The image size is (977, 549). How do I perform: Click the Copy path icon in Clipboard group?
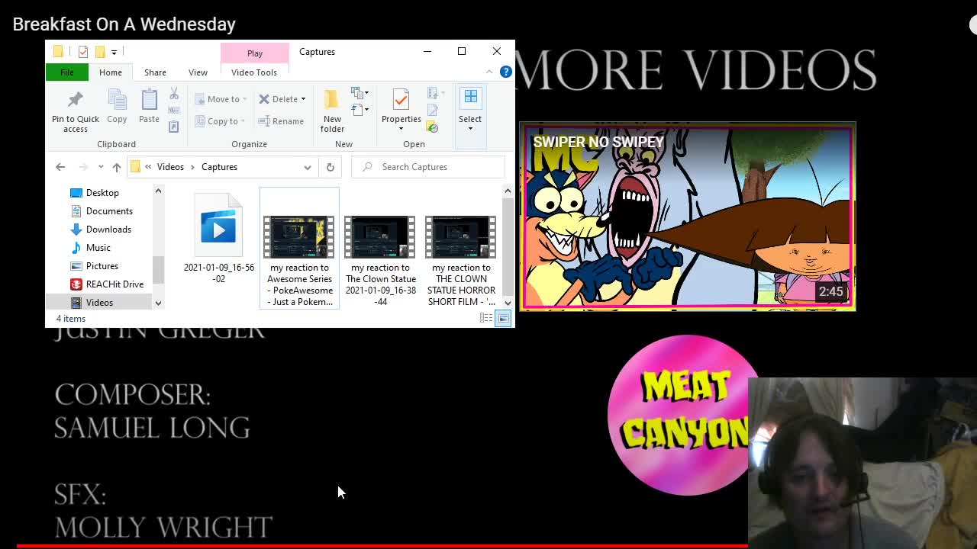[174, 110]
